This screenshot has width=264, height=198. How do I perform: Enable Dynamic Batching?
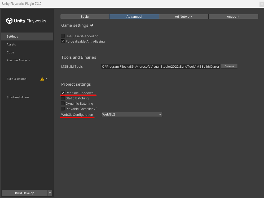pyautogui.click(x=63, y=103)
